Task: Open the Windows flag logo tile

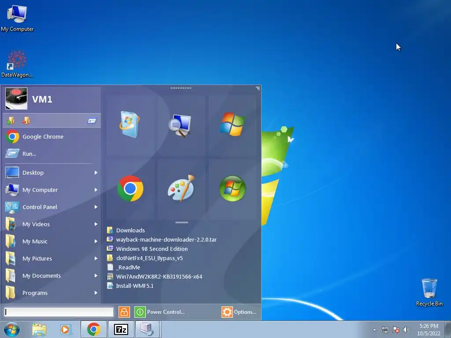Action: (233, 125)
